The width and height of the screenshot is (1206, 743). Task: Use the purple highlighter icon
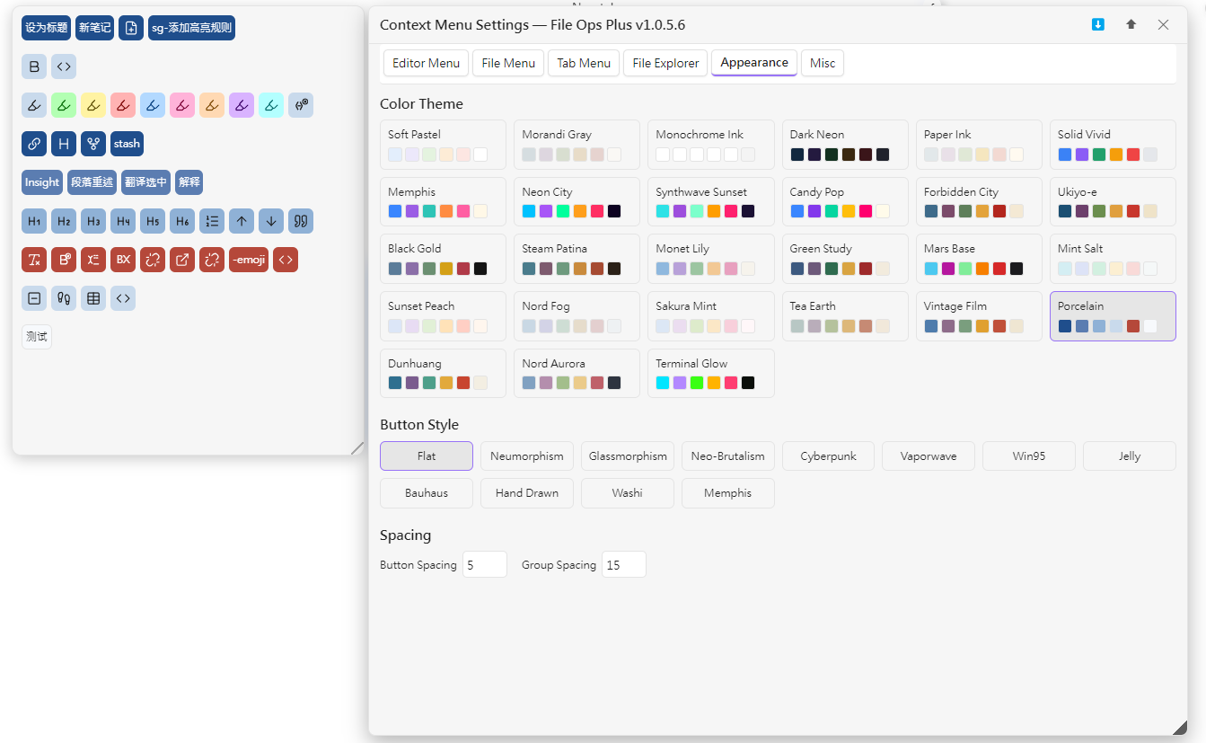(242, 105)
